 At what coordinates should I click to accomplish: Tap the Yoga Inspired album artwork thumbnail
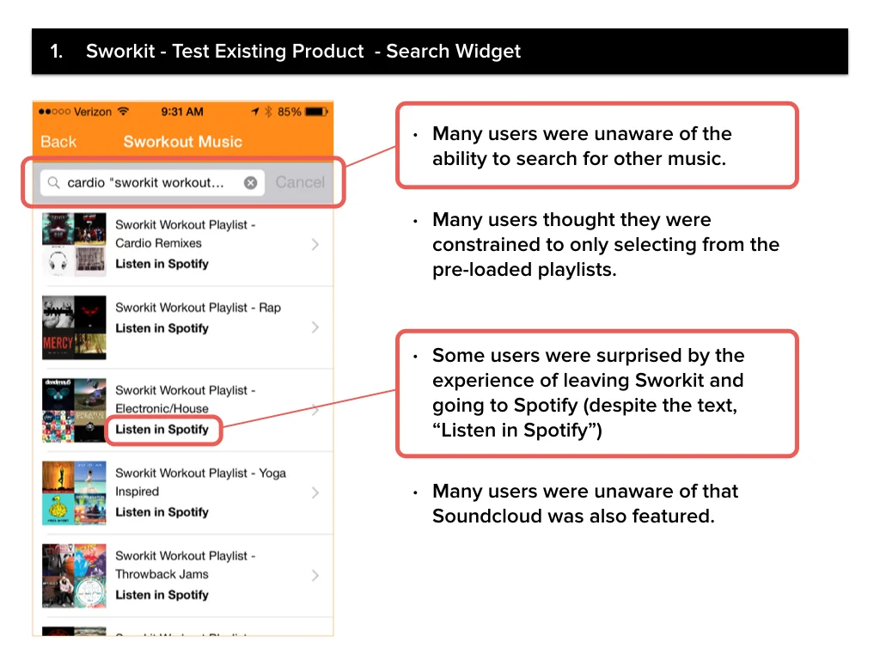[74, 492]
